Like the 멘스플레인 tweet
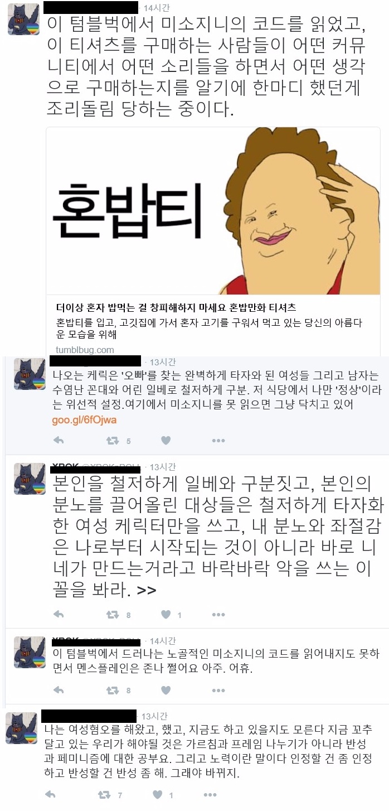389x811 pixels. pos(165,690)
